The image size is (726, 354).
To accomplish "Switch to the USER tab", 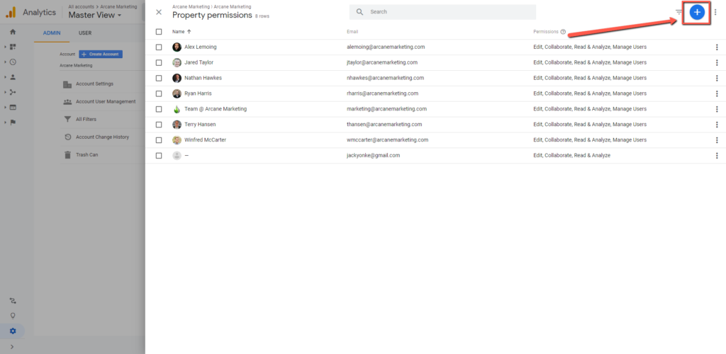I will coord(85,33).
